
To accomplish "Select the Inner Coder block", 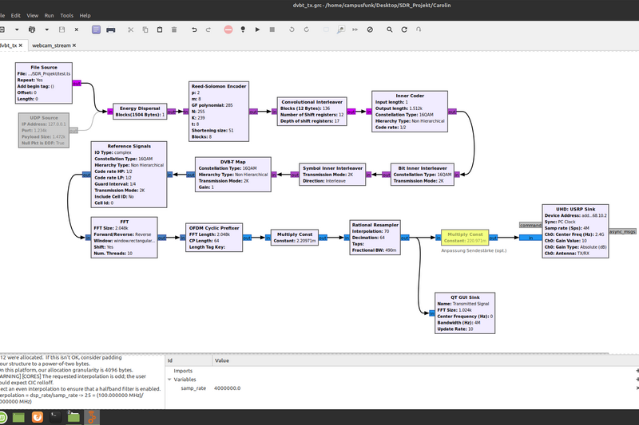I will point(410,112).
